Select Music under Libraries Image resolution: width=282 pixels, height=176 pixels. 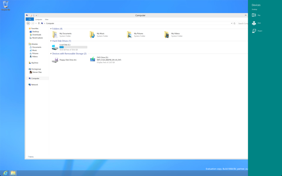tap(33, 50)
